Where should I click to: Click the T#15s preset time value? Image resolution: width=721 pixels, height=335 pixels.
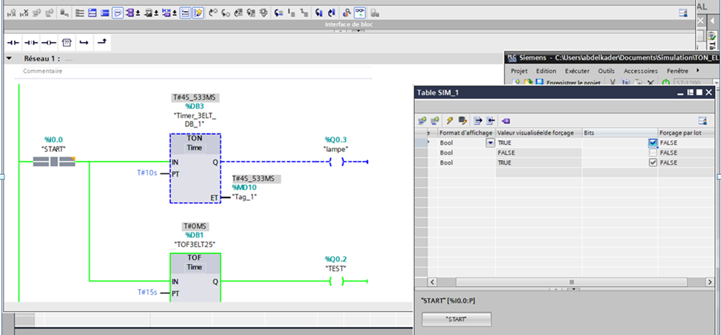147,291
